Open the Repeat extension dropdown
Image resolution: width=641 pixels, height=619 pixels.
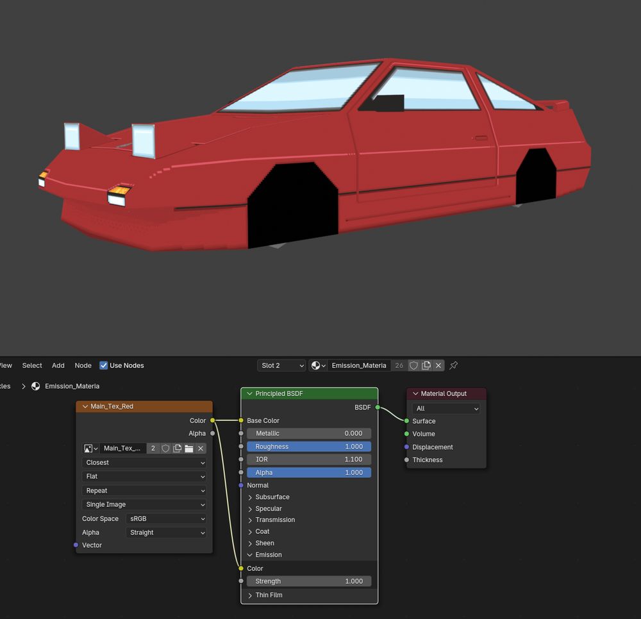144,491
